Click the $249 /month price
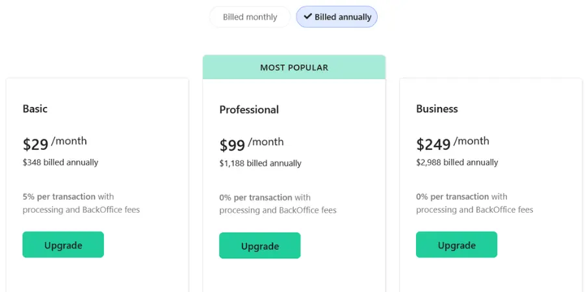Viewport: 585px width, 292px height. click(452, 143)
